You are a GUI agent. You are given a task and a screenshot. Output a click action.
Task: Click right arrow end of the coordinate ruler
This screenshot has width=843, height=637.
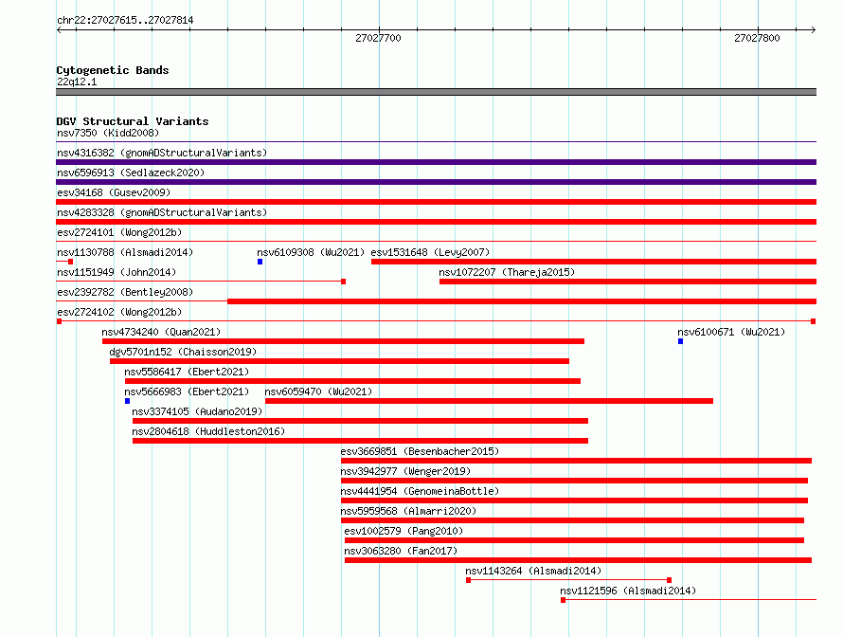tap(813, 29)
